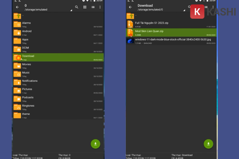Switch to grid view in left file manager
239x159 pixels.
click(x=85, y=7)
